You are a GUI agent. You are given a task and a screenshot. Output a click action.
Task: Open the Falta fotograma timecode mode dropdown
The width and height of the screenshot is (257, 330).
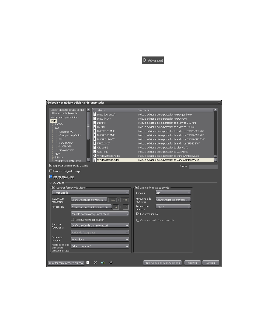click(x=100, y=246)
